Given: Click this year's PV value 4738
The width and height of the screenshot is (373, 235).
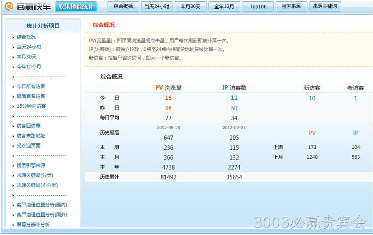Looking at the screenshot, I should 168,167.
